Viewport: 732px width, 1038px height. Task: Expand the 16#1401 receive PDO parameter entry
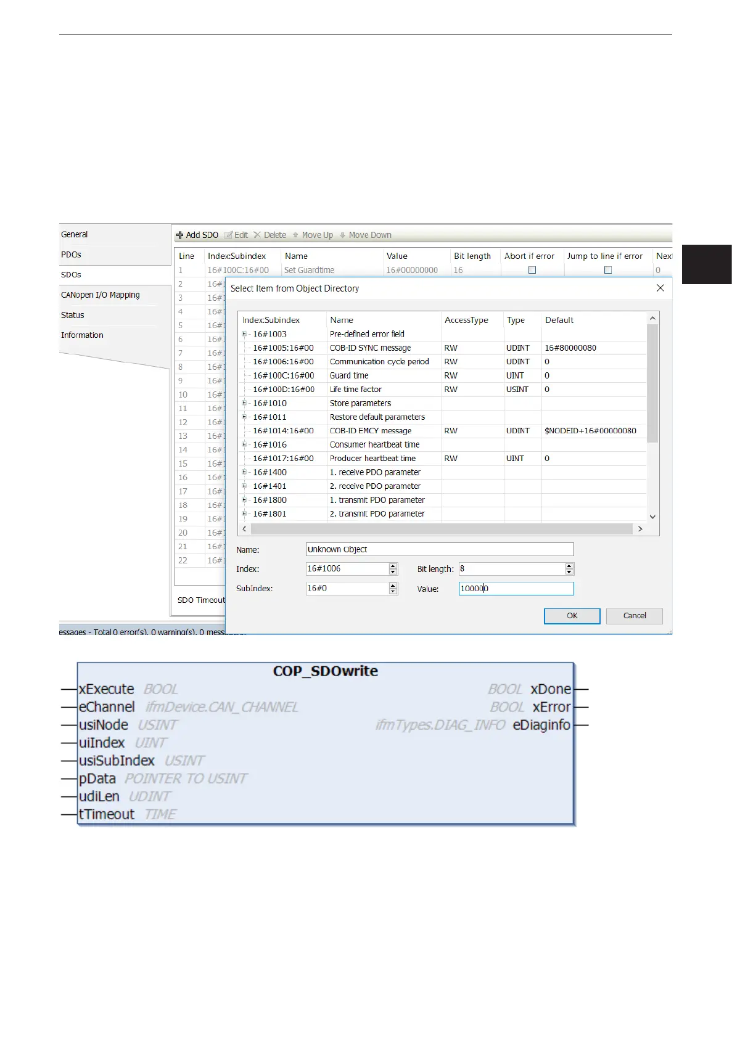(x=244, y=486)
